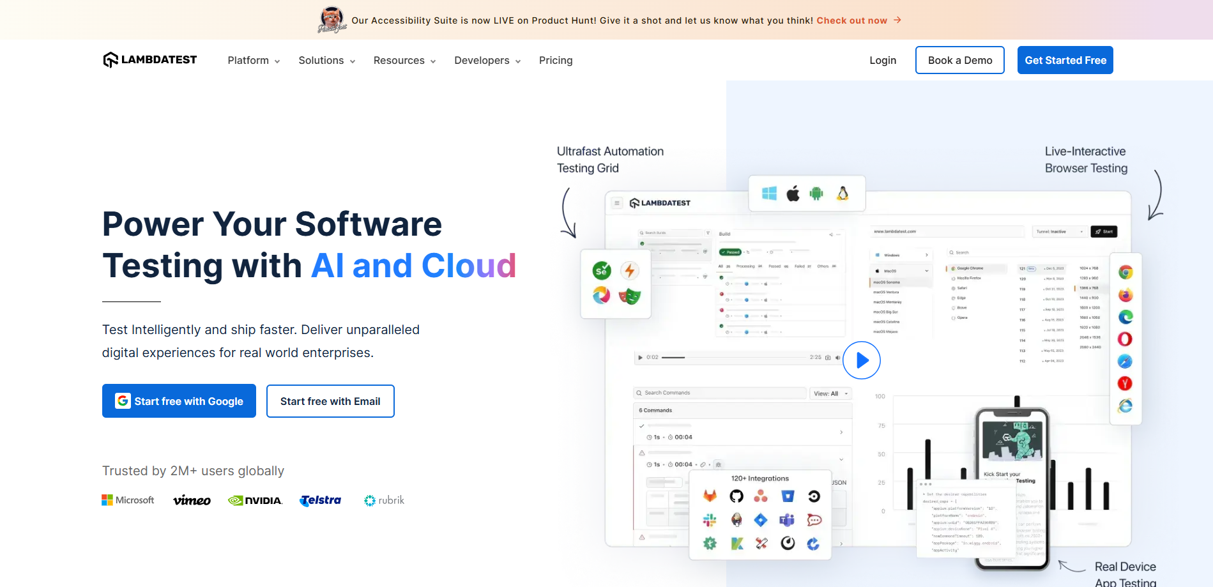Expand the Solutions dropdown menu
The height and width of the screenshot is (587, 1213).
coord(326,60)
